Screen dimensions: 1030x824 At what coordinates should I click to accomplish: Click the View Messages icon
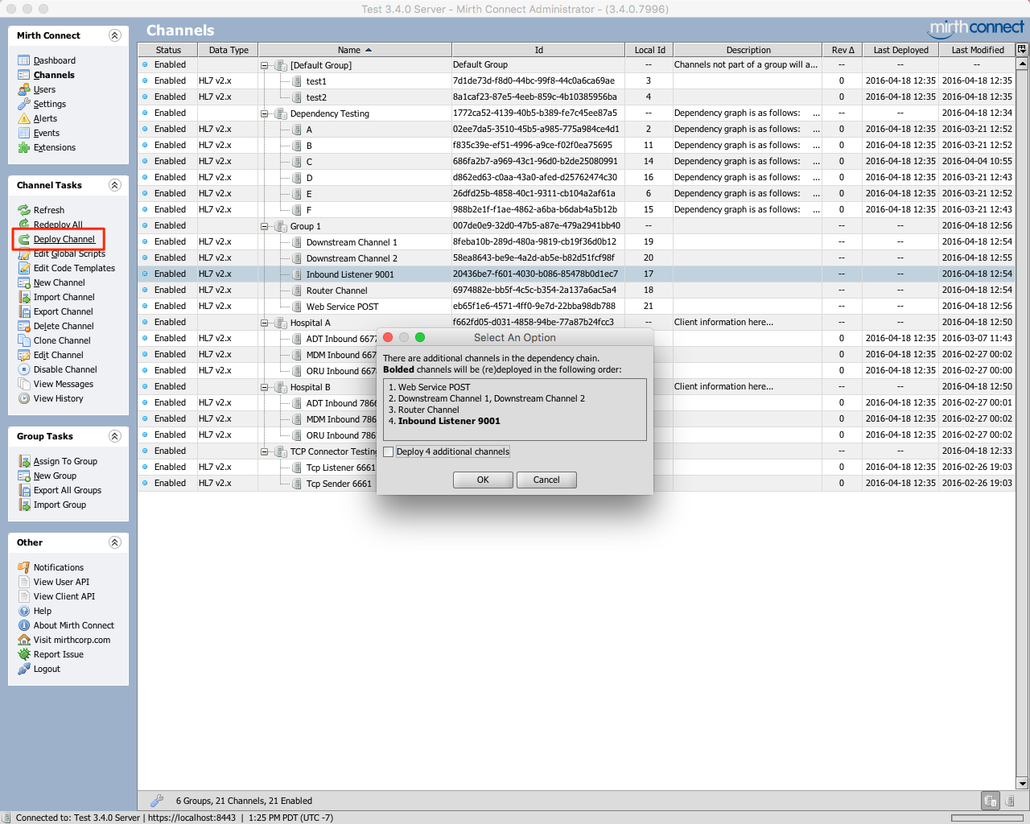[24, 384]
